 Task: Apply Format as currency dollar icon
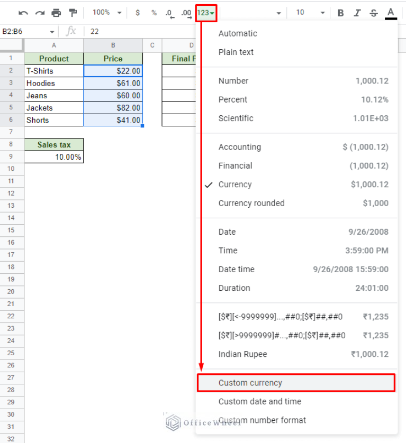point(138,13)
